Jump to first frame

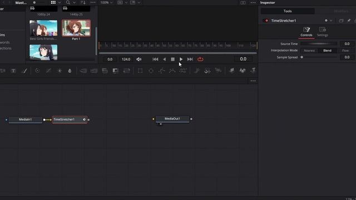155,59
